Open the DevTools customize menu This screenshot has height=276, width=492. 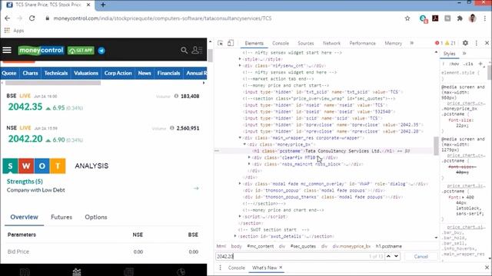tap(477, 43)
